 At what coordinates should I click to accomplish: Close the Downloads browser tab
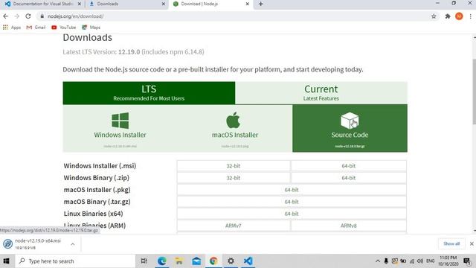pyautogui.click(x=164, y=4)
